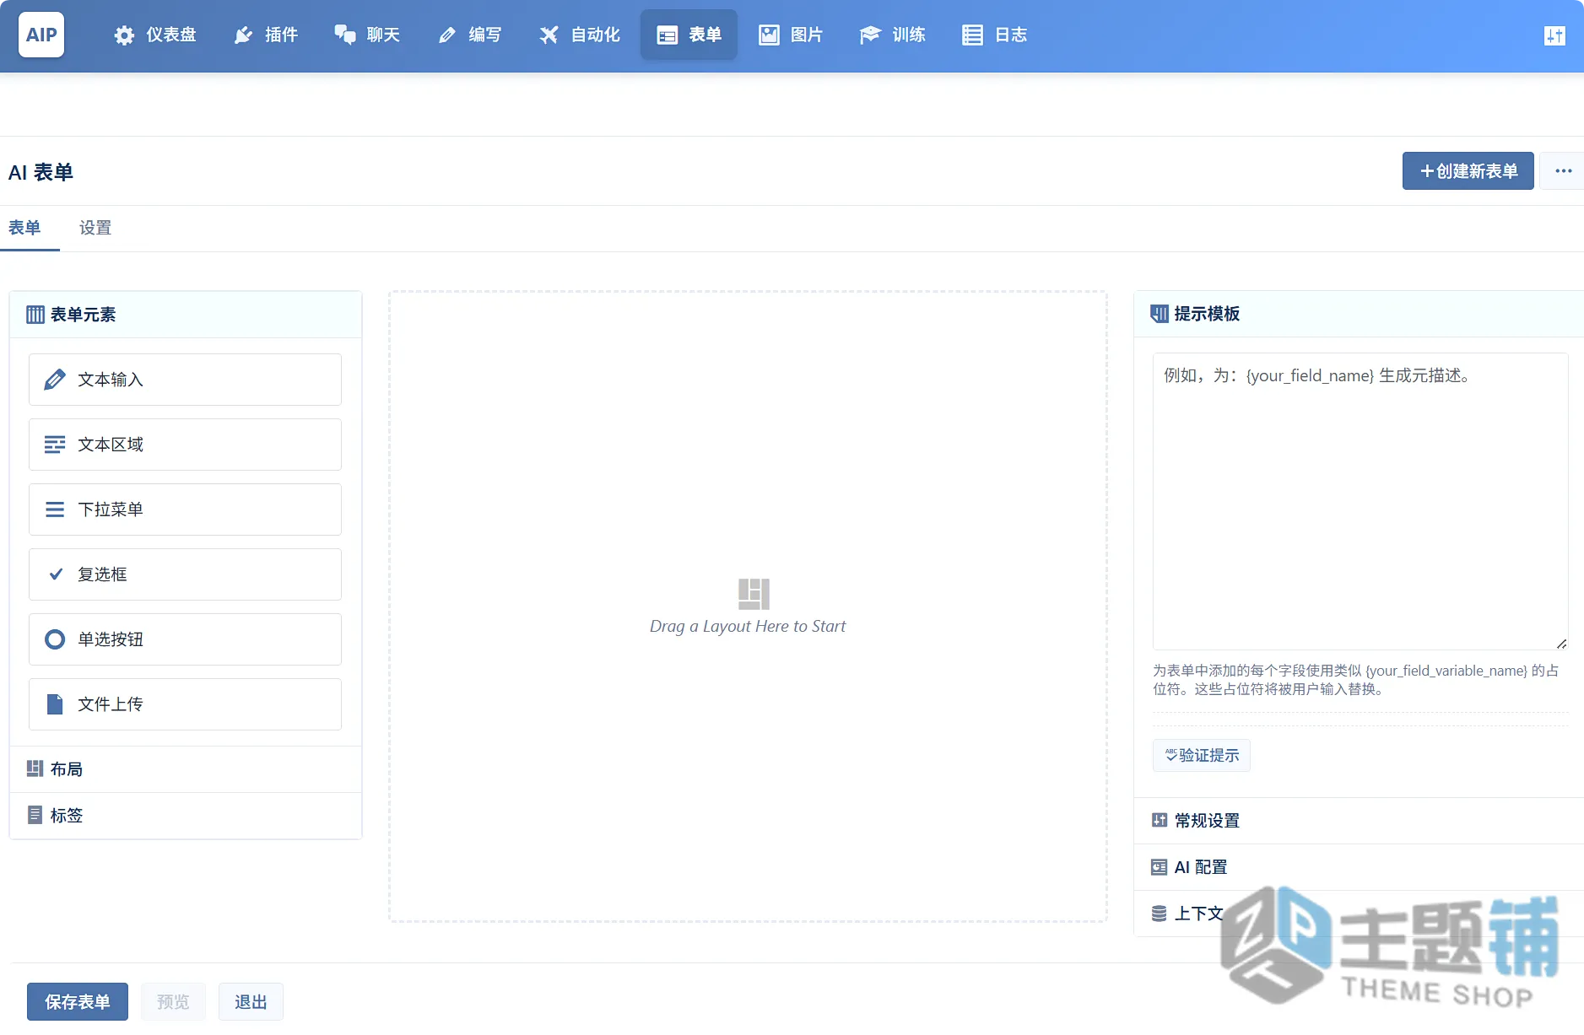Click the list icon beside 日志
The height and width of the screenshot is (1035, 1584).
(x=972, y=35)
